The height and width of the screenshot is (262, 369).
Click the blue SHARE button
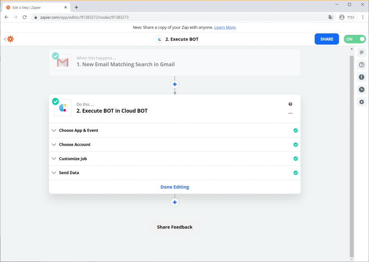(x=326, y=39)
